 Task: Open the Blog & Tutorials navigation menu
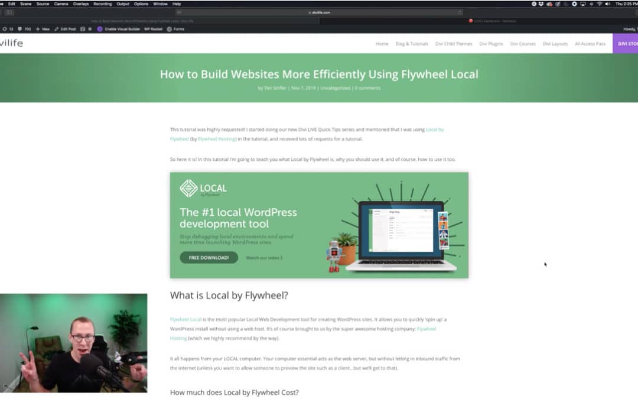(411, 43)
